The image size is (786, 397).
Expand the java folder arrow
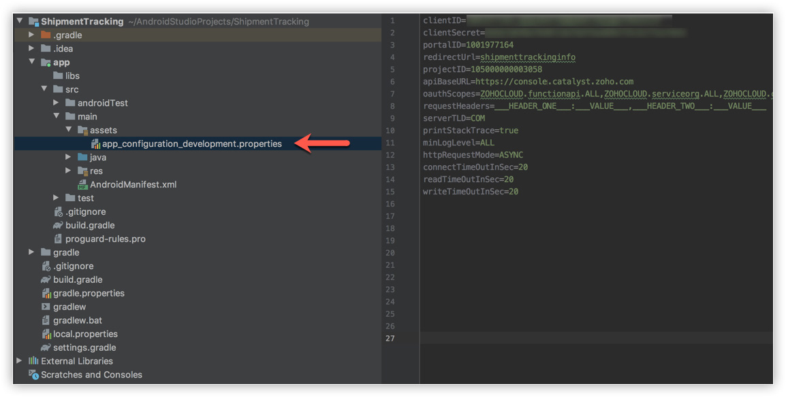(x=69, y=157)
